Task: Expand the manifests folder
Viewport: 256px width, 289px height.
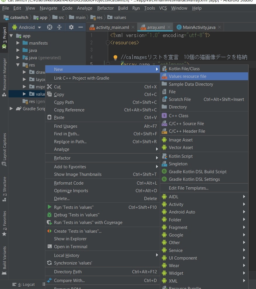Action: tap(18, 43)
